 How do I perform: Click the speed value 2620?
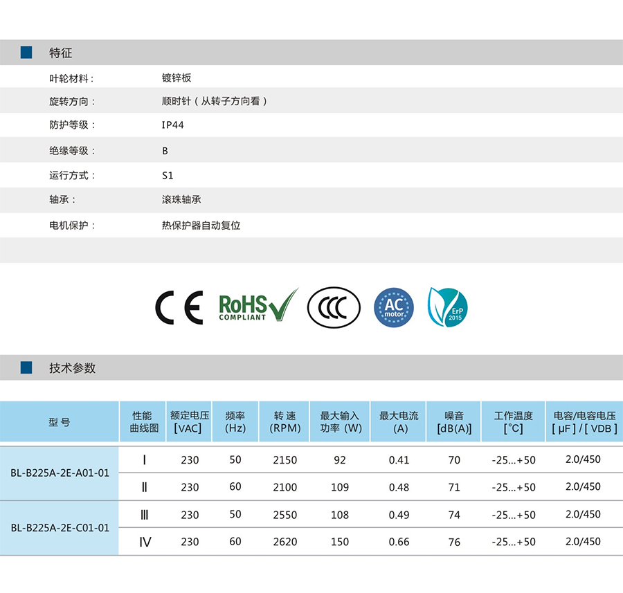[285, 542]
